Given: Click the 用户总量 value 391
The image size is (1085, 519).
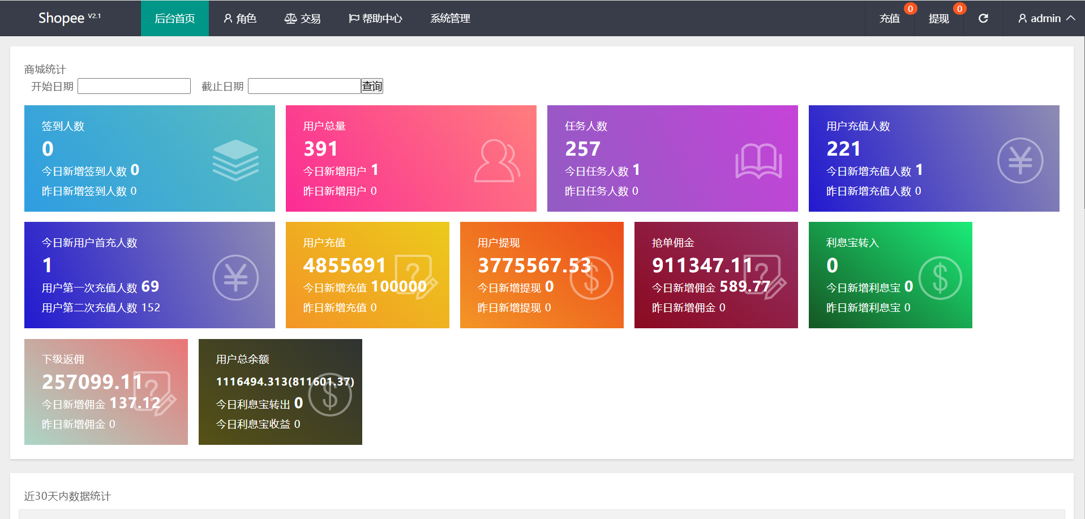Looking at the screenshot, I should point(321,149).
